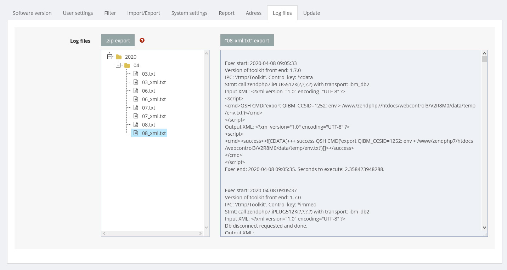Click the 03.txt file icon
507x270 pixels.
tap(136, 74)
